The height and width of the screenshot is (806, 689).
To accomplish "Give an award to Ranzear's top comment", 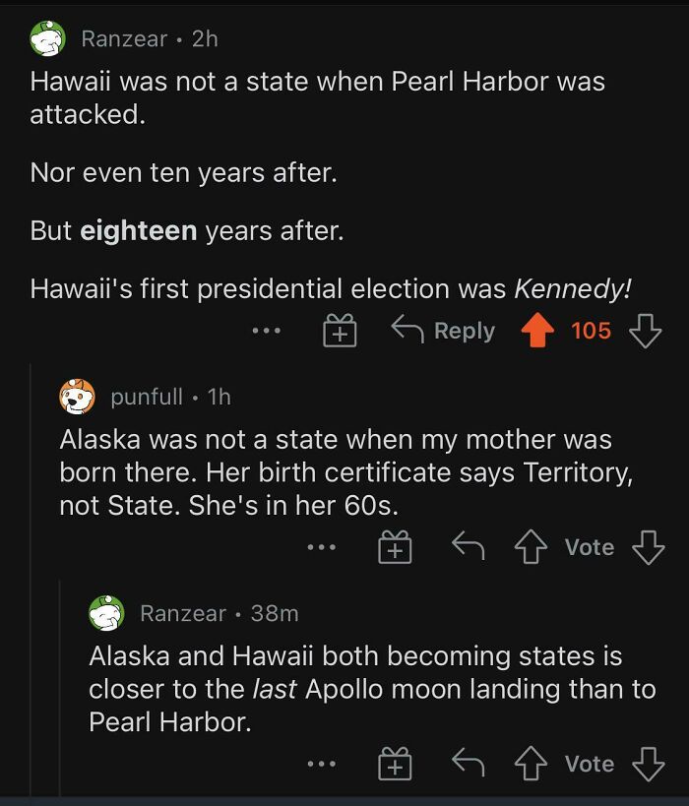I will tap(339, 330).
